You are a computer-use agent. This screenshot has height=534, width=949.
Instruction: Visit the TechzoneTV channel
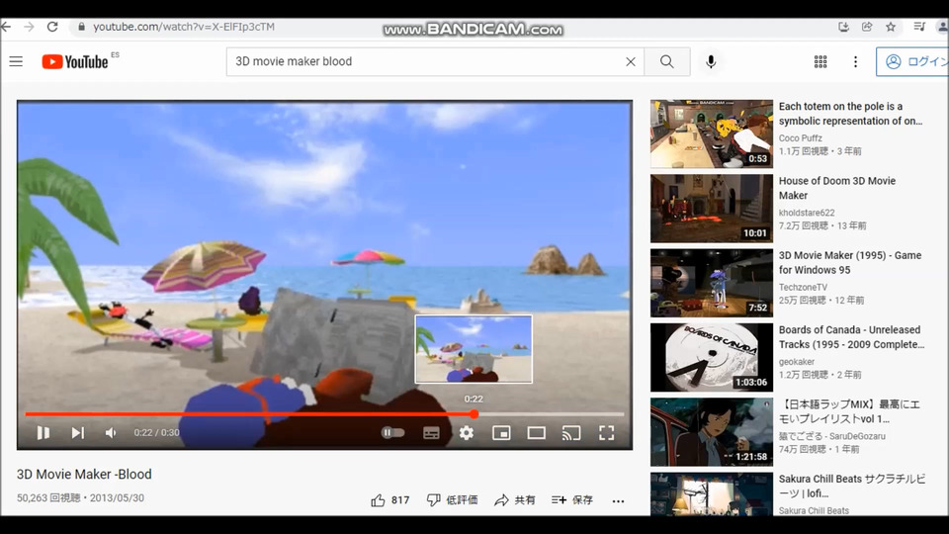point(803,287)
